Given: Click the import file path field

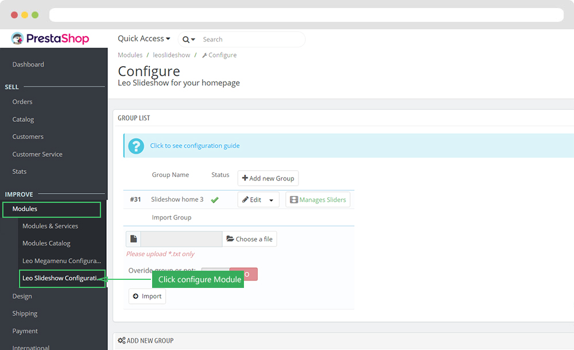Looking at the screenshot, I should pos(181,239).
